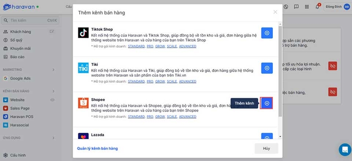The width and height of the screenshot is (352, 161).
Task: Click STANDARD plan link under Tiki
Action: pyautogui.click(x=136, y=81)
